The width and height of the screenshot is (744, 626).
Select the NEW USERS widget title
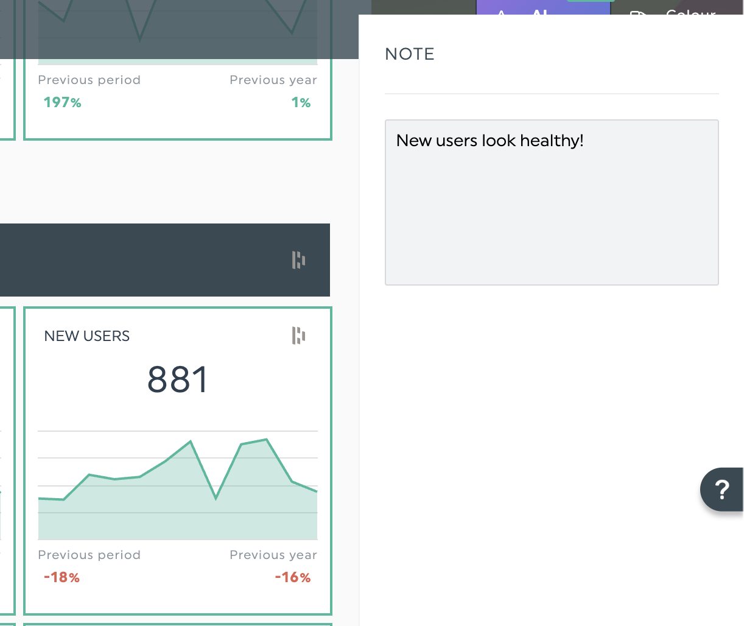(87, 336)
